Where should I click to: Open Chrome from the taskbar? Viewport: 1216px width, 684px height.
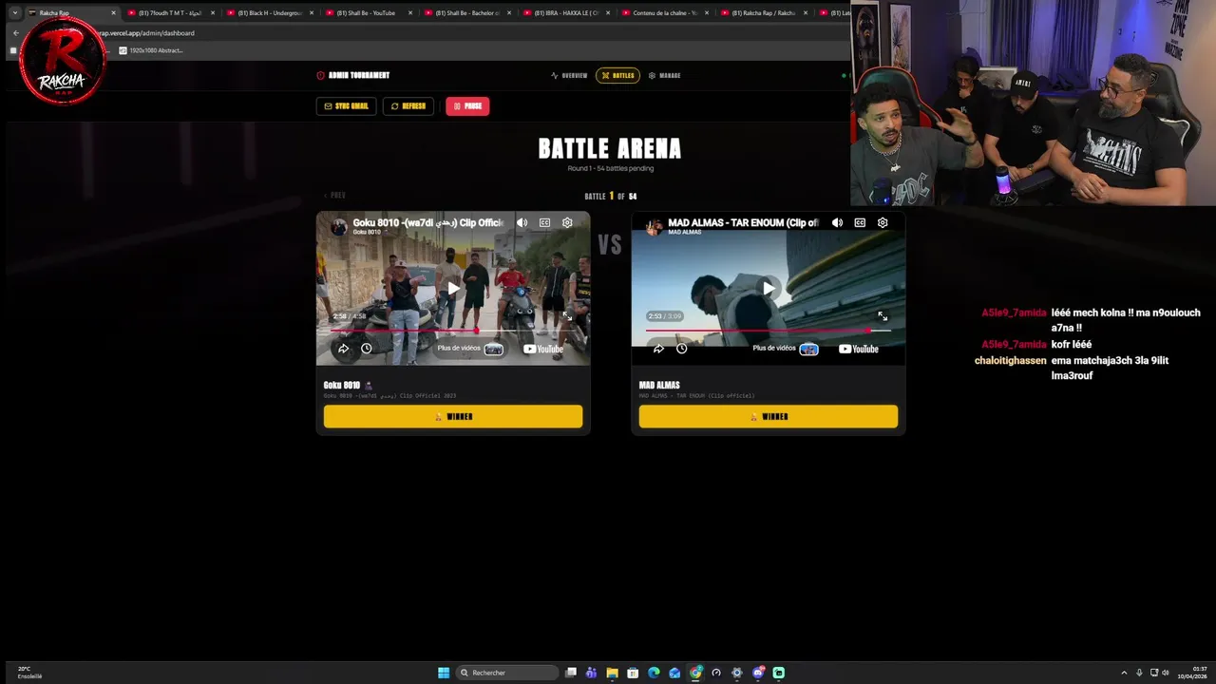coord(695,673)
